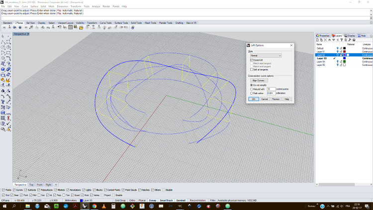
Task: Open Perspective viewport title dropdown arrow
Action: 28,34
